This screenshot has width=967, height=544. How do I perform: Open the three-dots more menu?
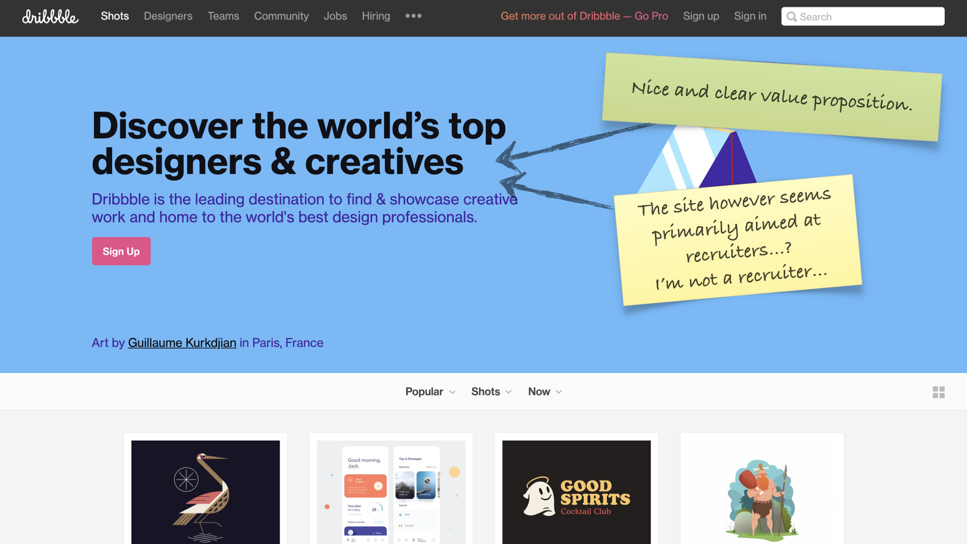[x=413, y=16]
